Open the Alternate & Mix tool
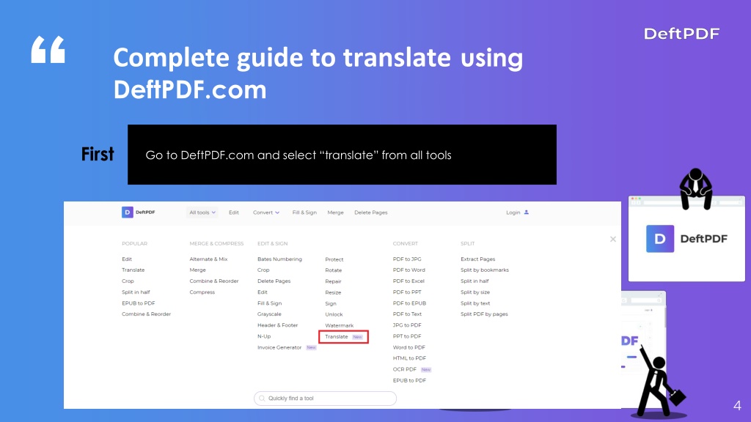The image size is (751, 422). (208, 259)
